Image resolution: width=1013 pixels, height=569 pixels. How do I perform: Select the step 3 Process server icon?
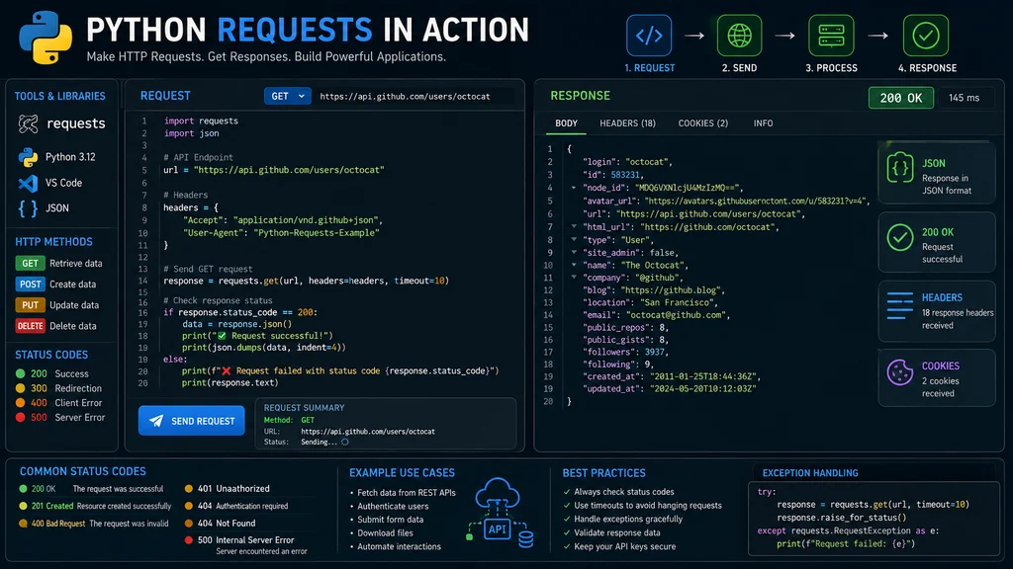(831, 36)
